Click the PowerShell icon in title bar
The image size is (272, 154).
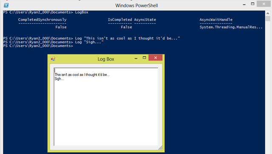(x=6, y=6)
